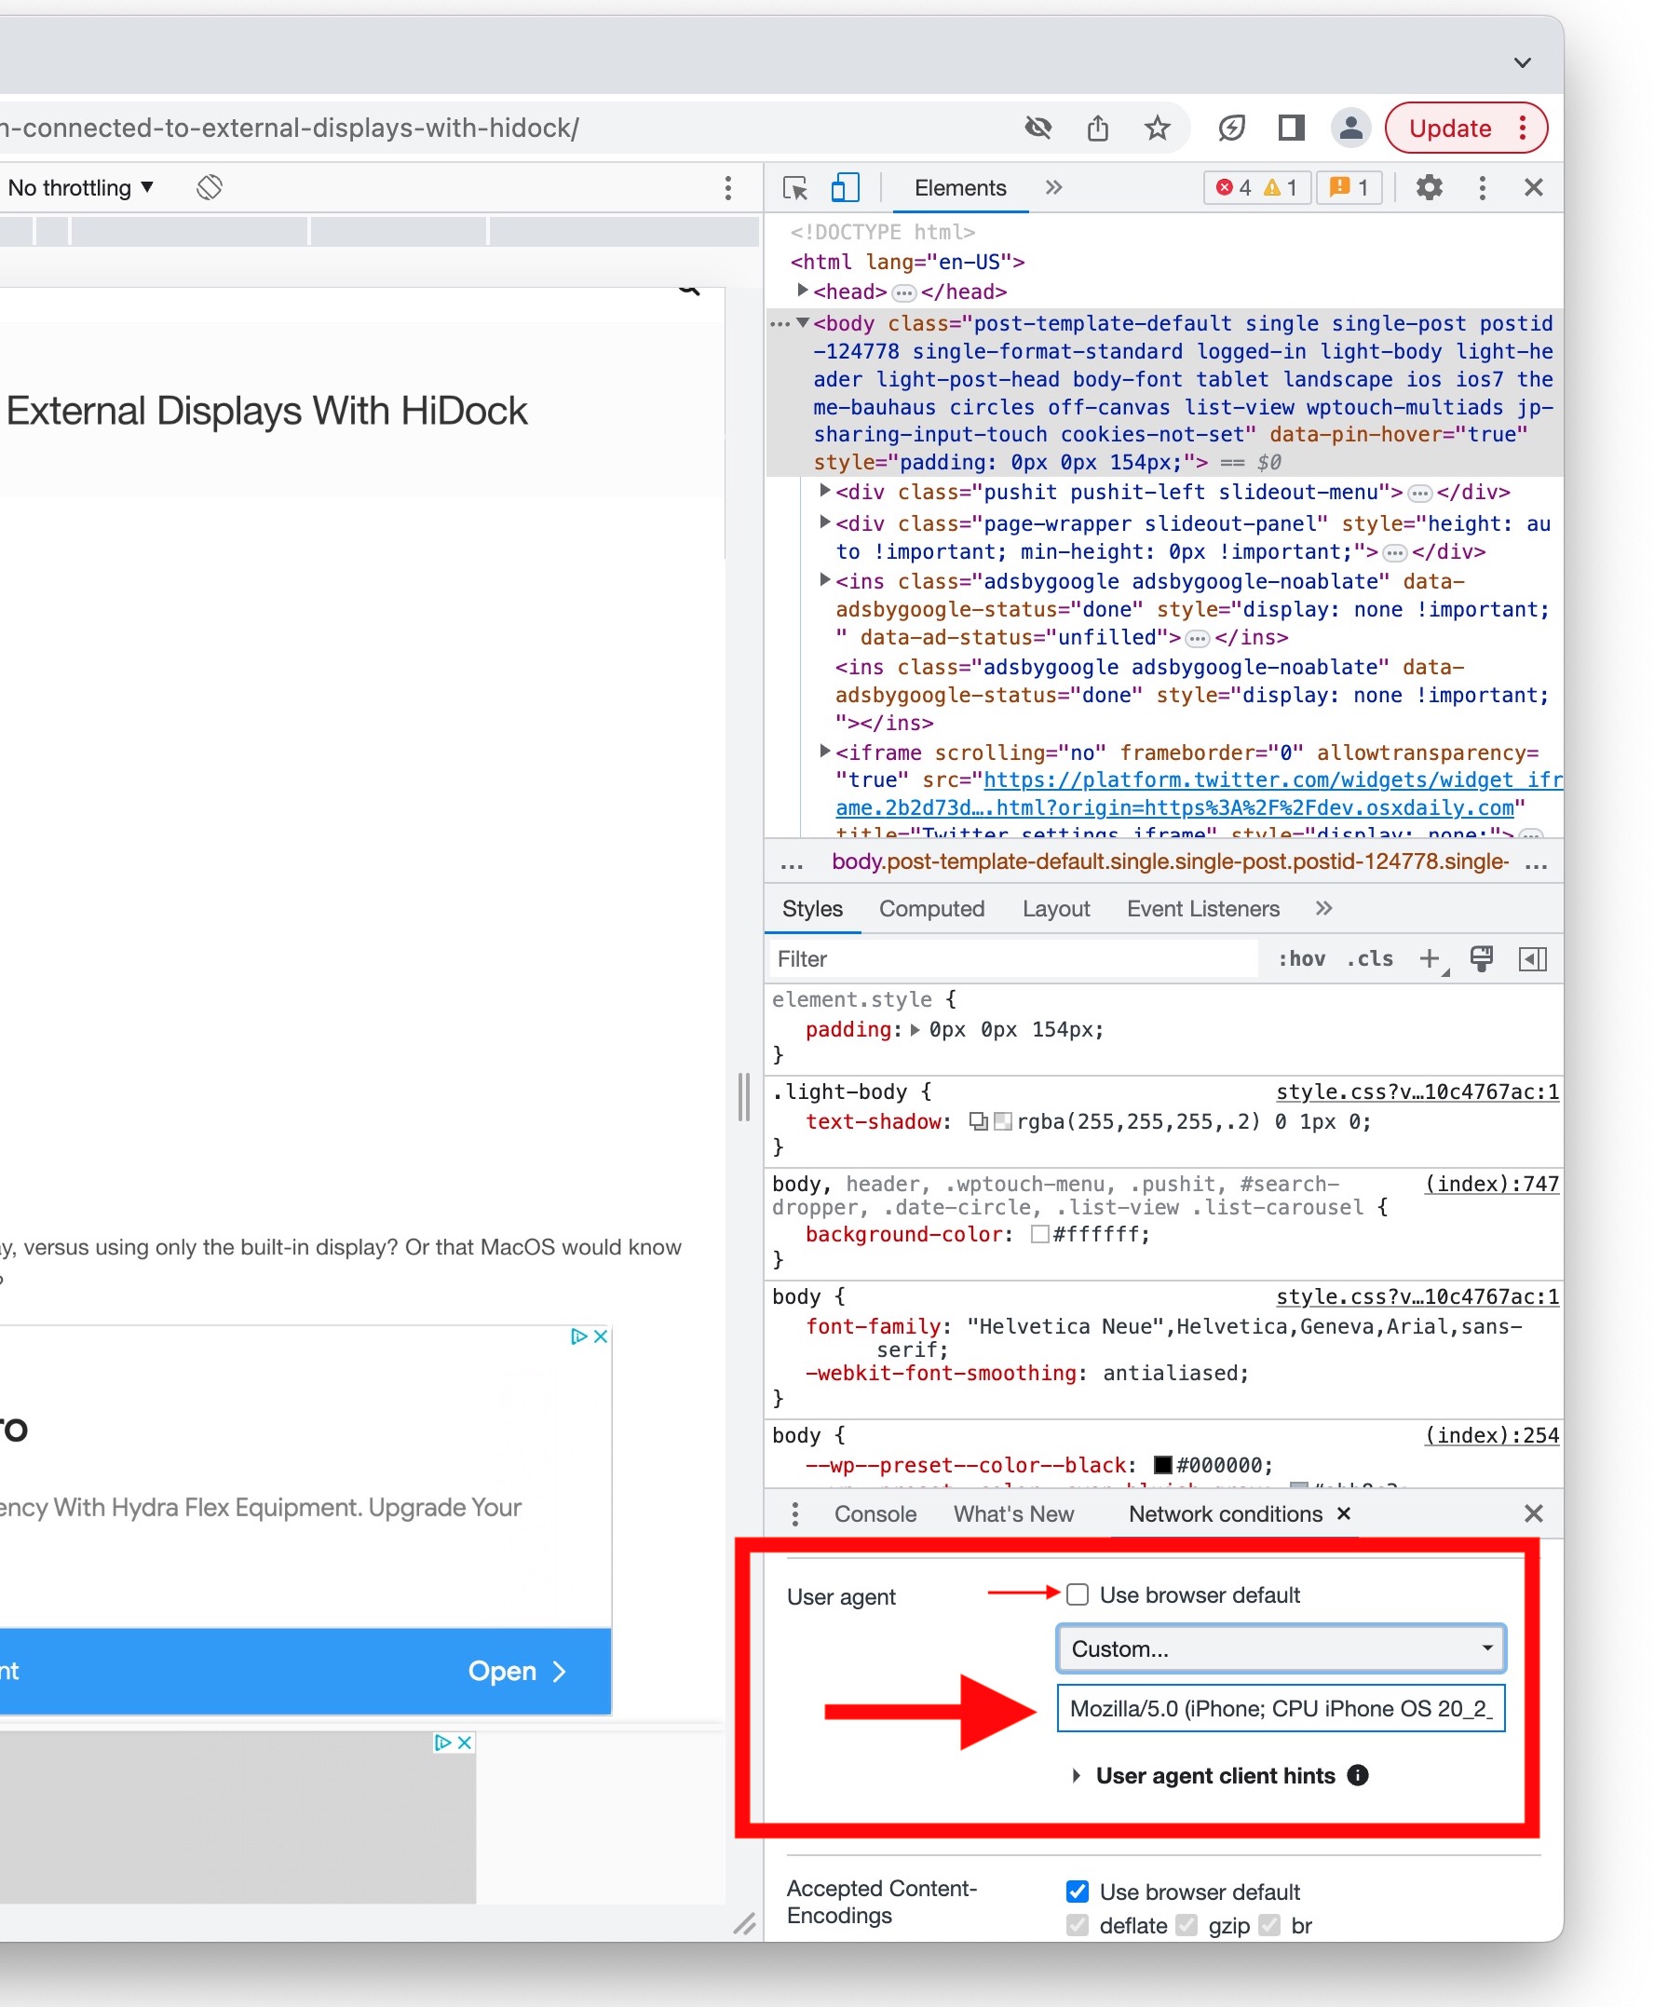Switch to the Computed tab
The width and height of the screenshot is (1668, 2007).
[931, 909]
